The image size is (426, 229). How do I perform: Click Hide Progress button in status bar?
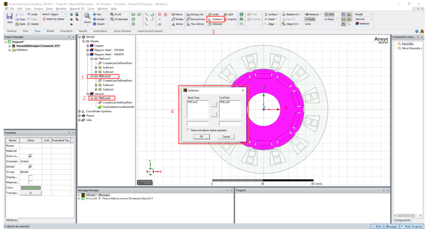coord(411,226)
